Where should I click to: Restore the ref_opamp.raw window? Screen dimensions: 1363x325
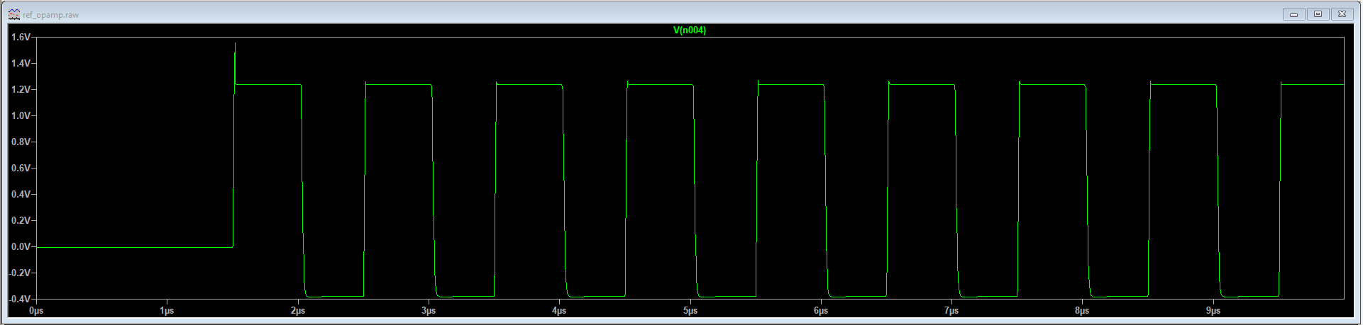(1318, 14)
